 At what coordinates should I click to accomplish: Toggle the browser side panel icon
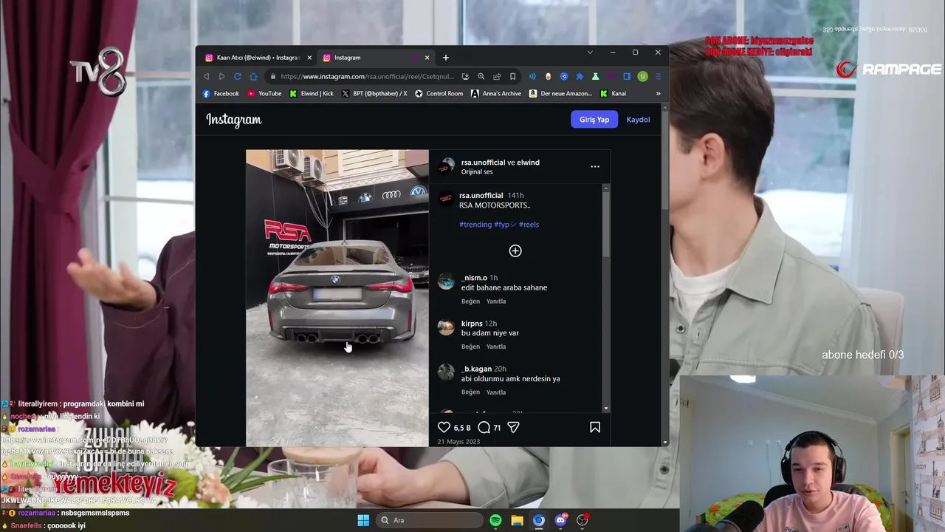(627, 76)
